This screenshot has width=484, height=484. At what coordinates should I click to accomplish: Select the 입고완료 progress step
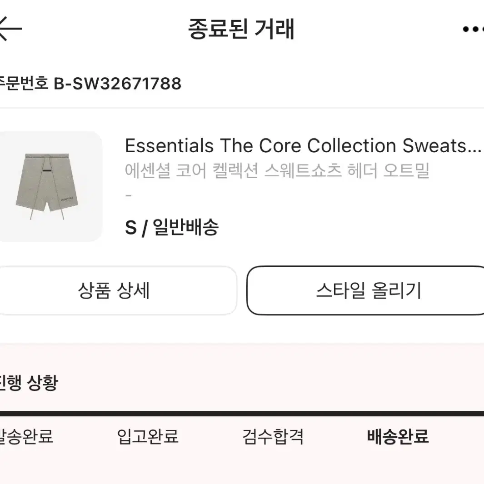tap(148, 436)
